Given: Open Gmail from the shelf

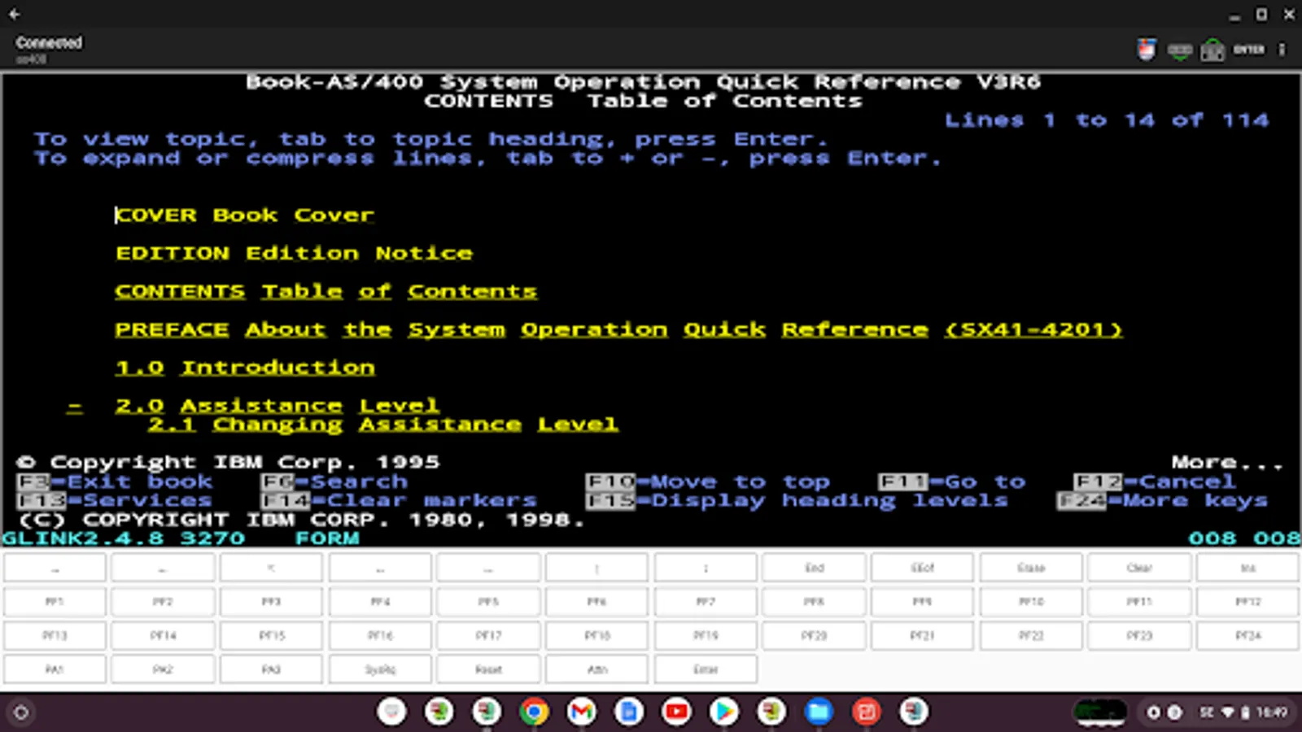Looking at the screenshot, I should 581,712.
